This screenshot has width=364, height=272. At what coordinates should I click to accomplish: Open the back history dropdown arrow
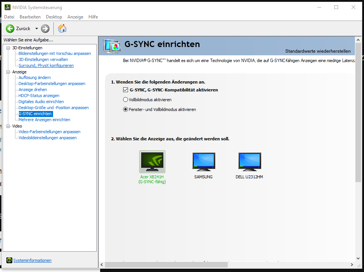(x=37, y=29)
